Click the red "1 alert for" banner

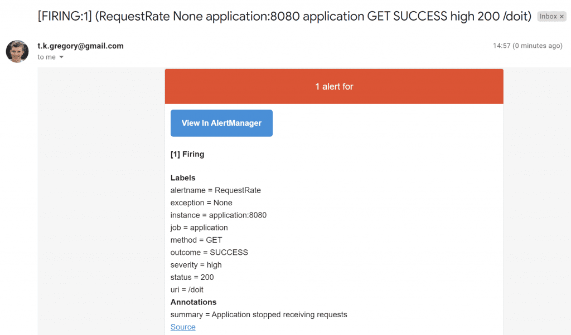[334, 86]
